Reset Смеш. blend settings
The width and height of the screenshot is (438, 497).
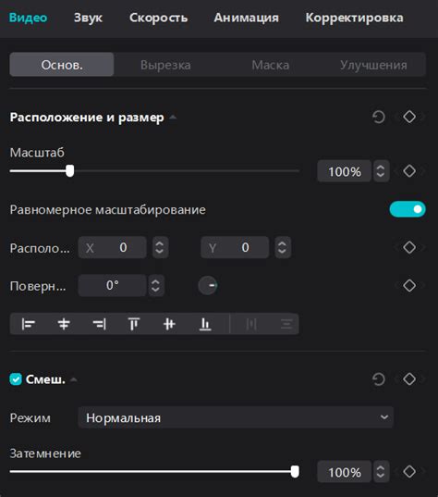[x=379, y=379]
